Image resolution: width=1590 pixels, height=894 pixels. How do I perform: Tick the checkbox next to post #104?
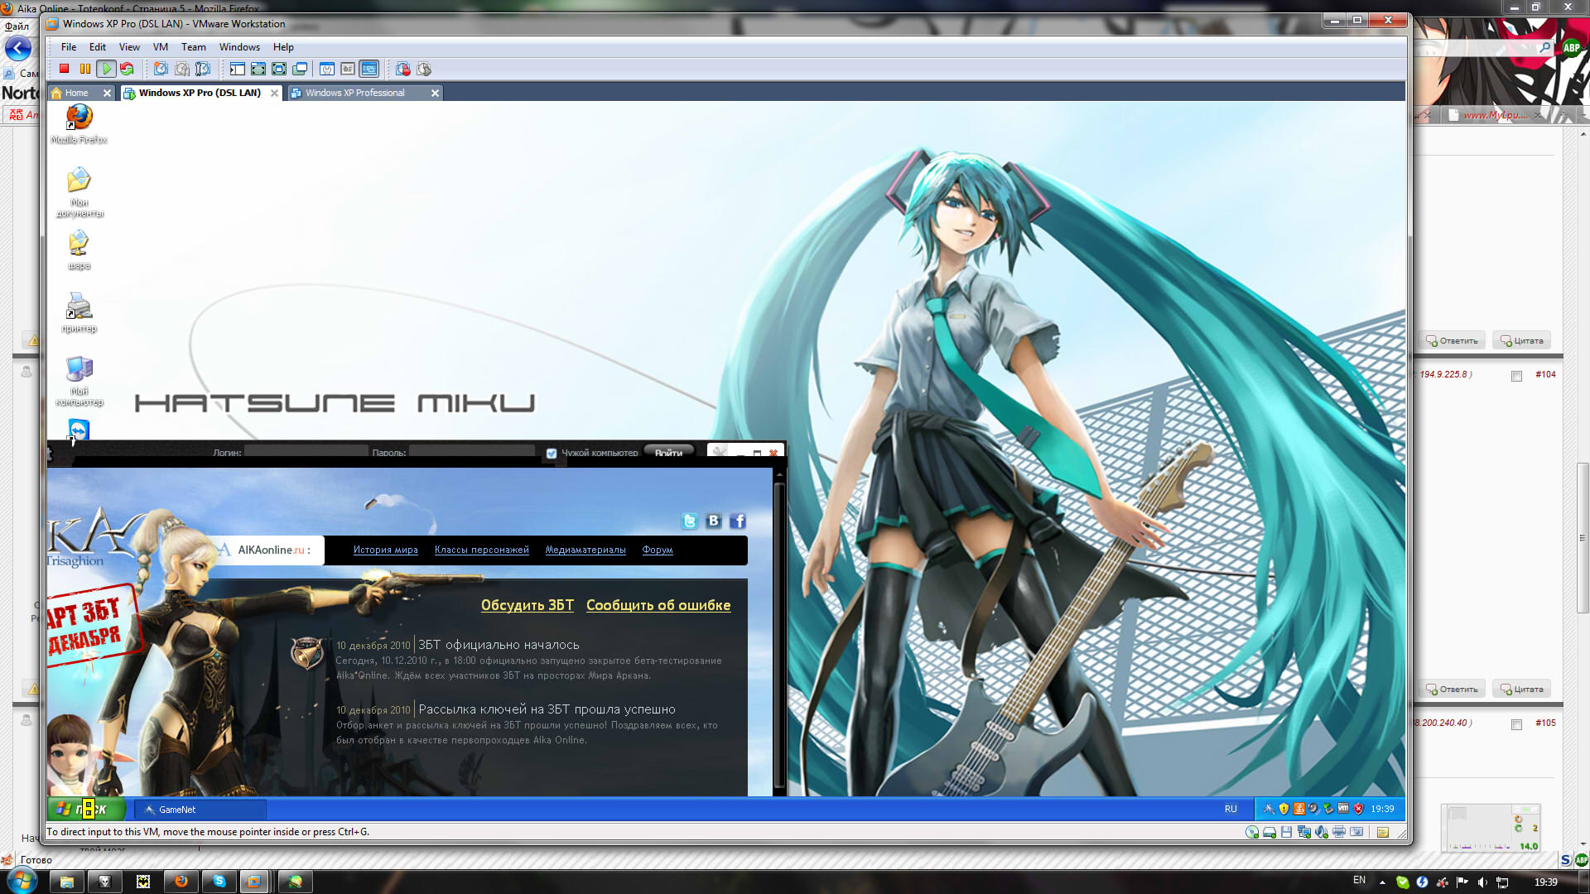1516,376
